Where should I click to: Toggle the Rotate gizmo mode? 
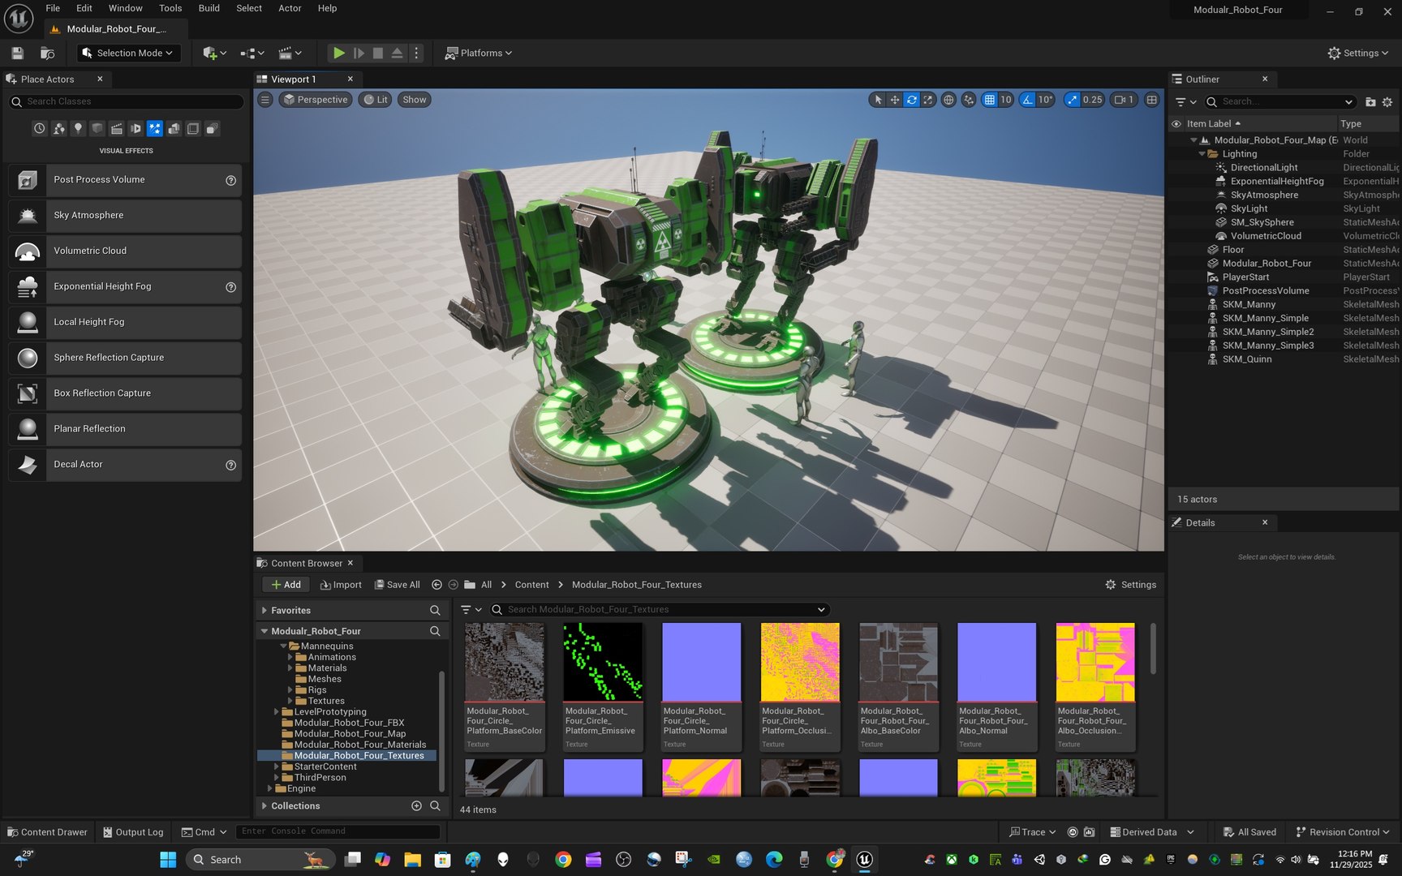[911, 100]
